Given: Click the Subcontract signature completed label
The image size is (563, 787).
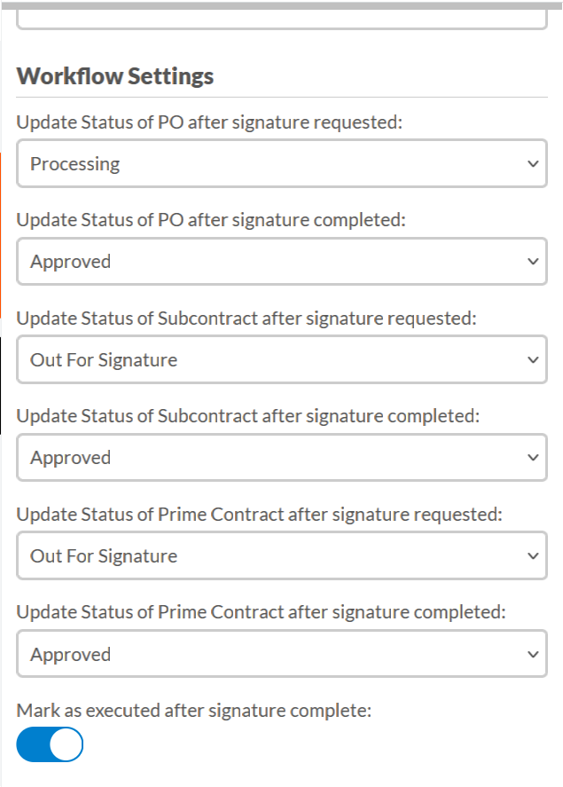Looking at the screenshot, I should point(237,415).
